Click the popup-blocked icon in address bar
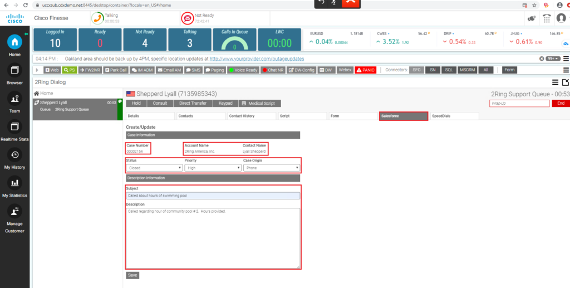Viewport: 570px width, 288px height. click(x=524, y=5)
